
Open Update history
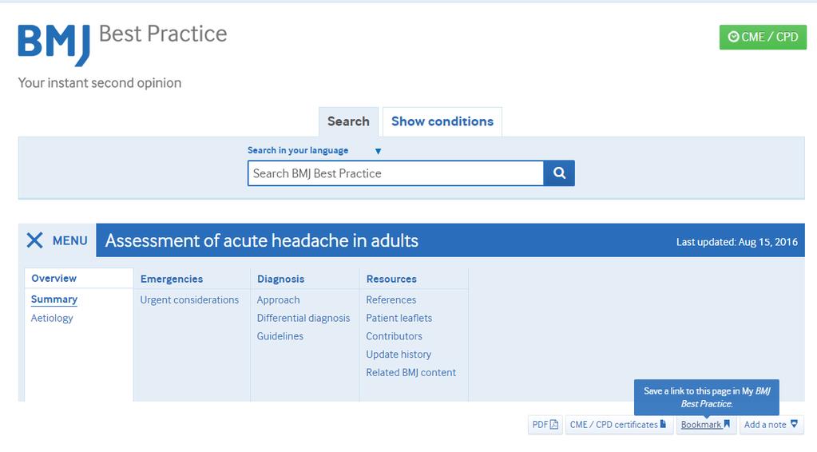(399, 355)
